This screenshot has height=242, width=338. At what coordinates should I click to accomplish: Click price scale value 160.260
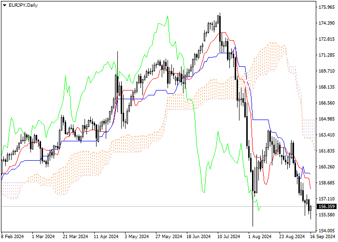tap(326, 167)
